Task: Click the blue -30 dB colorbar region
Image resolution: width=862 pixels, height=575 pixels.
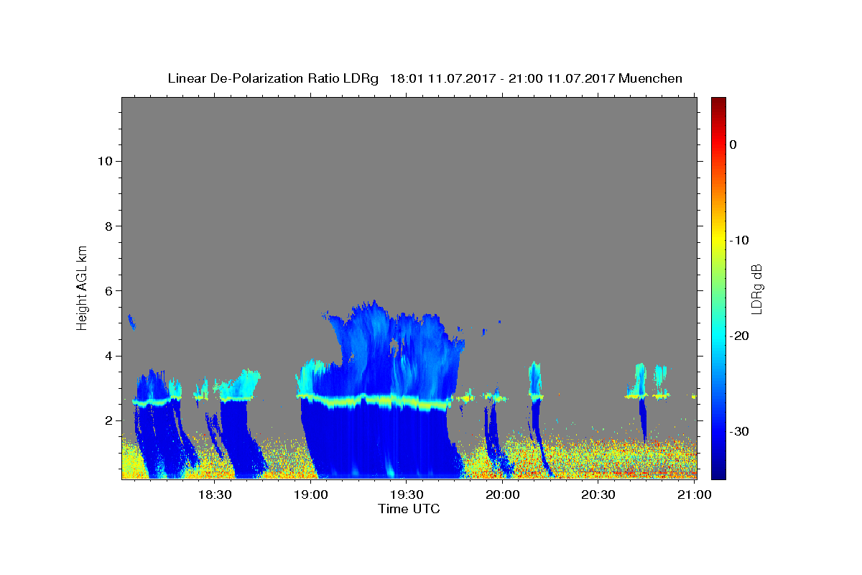Action: click(718, 431)
